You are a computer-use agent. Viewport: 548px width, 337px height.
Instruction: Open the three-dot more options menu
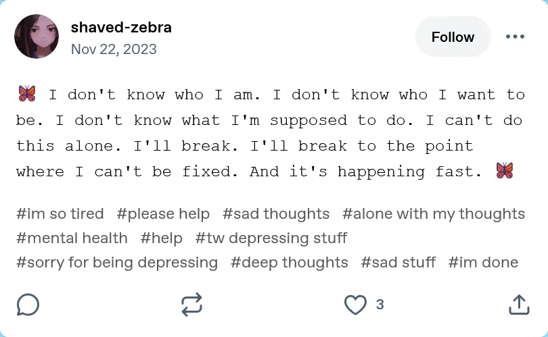pyautogui.click(x=515, y=36)
